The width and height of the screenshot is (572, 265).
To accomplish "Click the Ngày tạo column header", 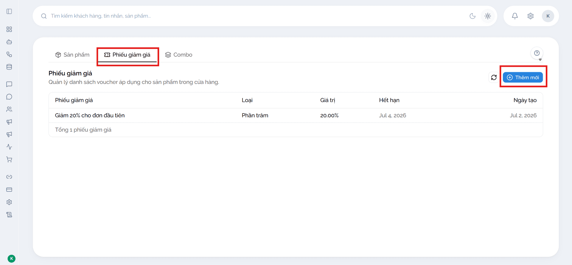I will (525, 100).
